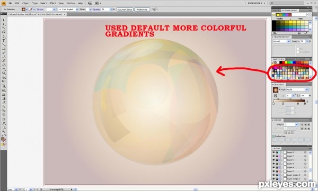Enable the Dashed Line checkbox

click(x=273, y=137)
